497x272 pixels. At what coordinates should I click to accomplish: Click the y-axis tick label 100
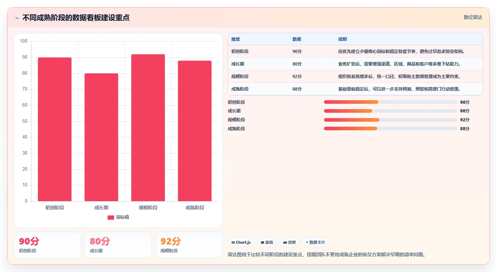click(24, 41)
